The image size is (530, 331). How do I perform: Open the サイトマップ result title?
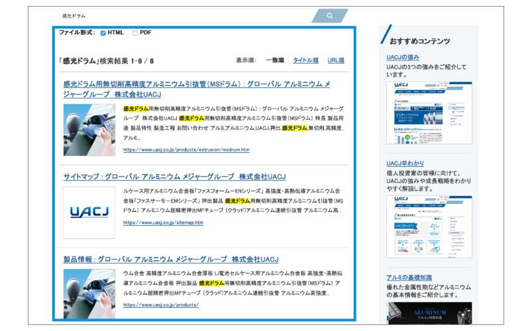174,177
